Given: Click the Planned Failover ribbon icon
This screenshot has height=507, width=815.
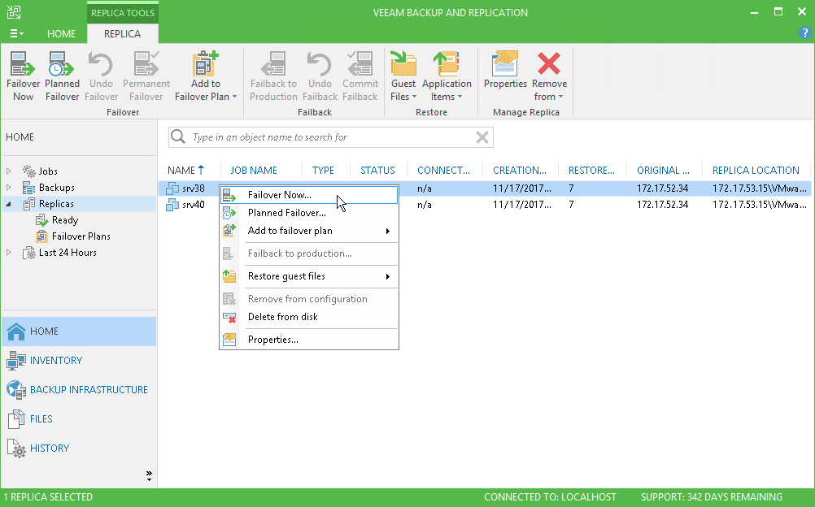Looking at the screenshot, I should (61, 63).
